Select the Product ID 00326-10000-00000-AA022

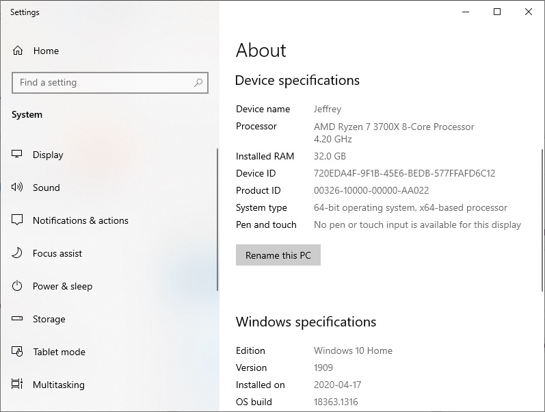coord(371,190)
